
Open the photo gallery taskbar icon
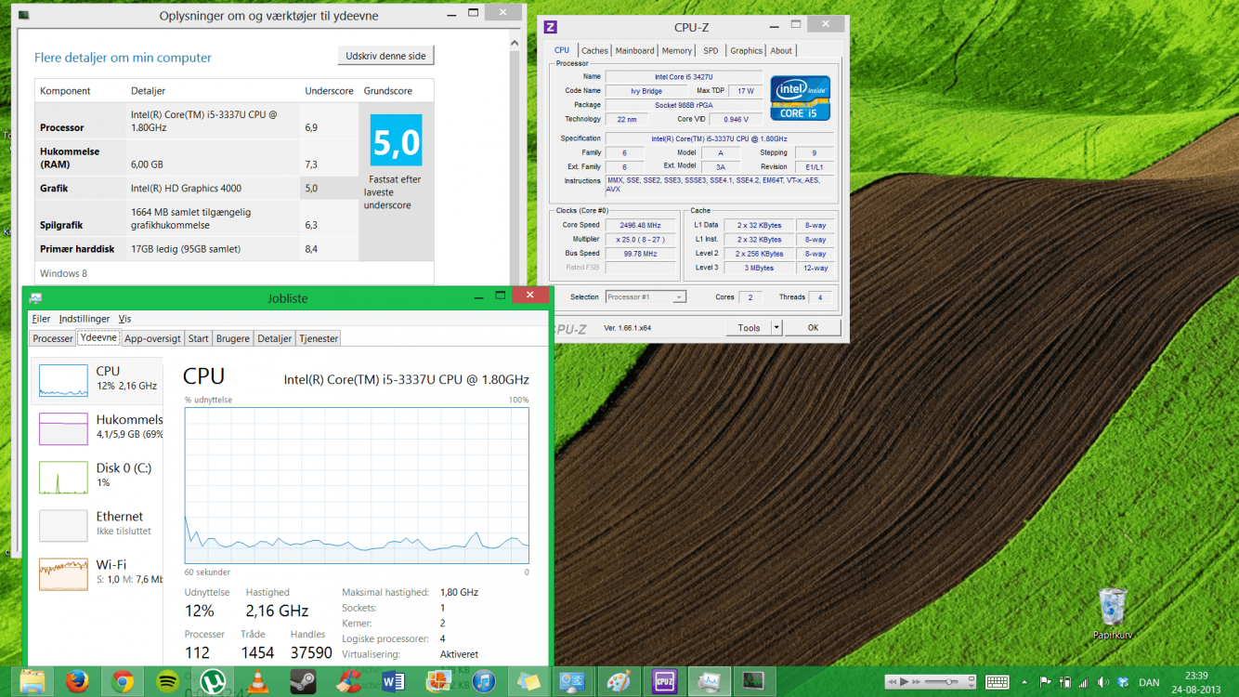(438, 682)
